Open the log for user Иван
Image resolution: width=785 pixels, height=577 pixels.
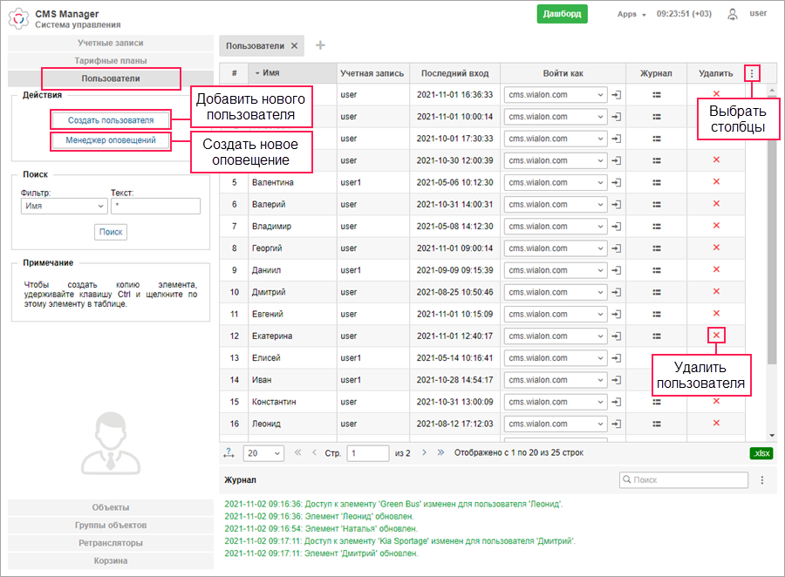pyautogui.click(x=656, y=379)
